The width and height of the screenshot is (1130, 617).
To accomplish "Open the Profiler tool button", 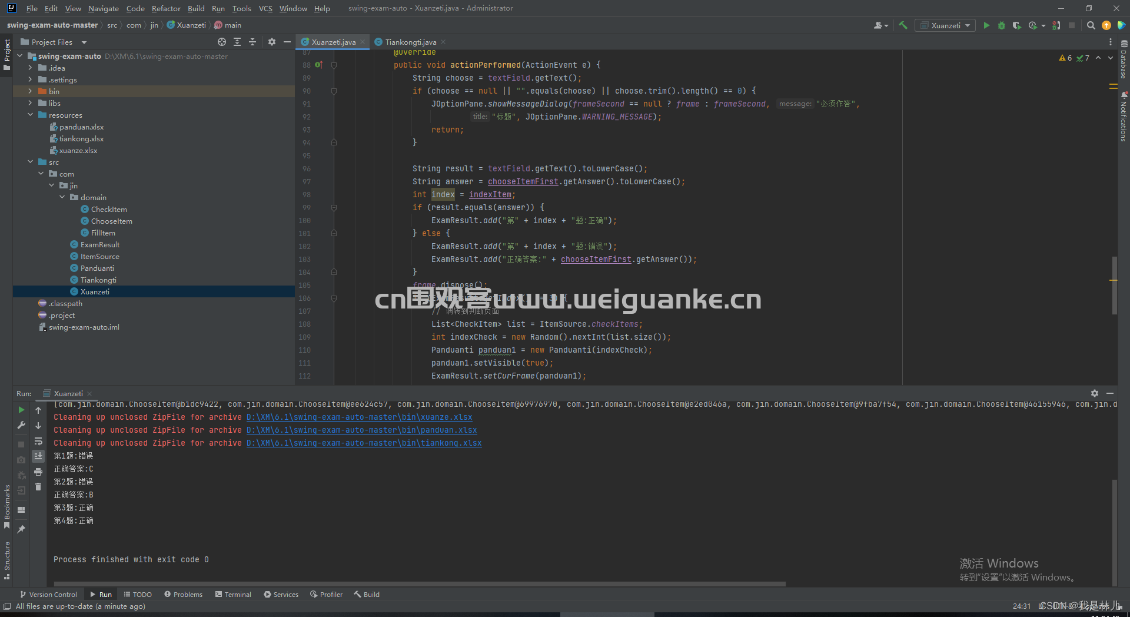I will (x=327, y=595).
